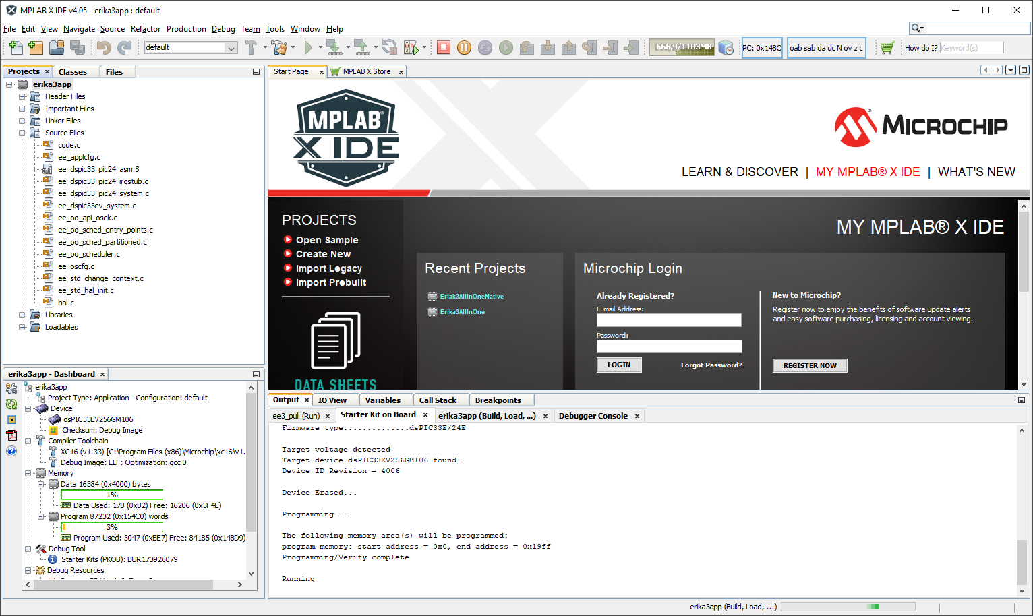Click the Step Over icon
This screenshot has height=616, width=1033.
click(527, 47)
